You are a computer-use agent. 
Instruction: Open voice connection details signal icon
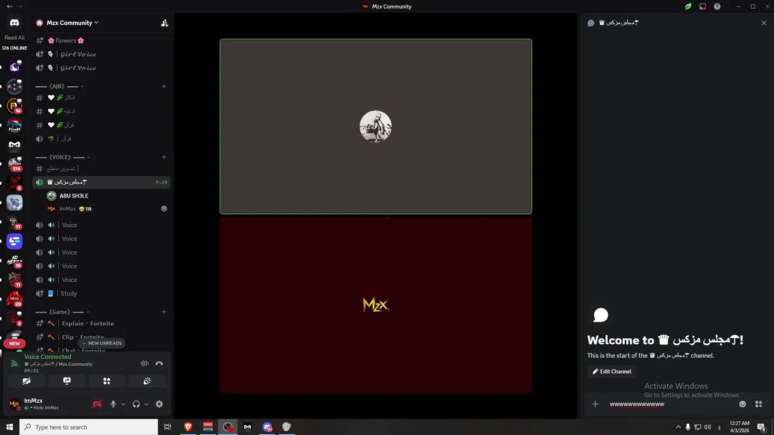pos(15,363)
